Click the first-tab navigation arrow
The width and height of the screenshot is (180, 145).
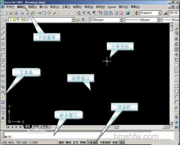pos(8,127)
